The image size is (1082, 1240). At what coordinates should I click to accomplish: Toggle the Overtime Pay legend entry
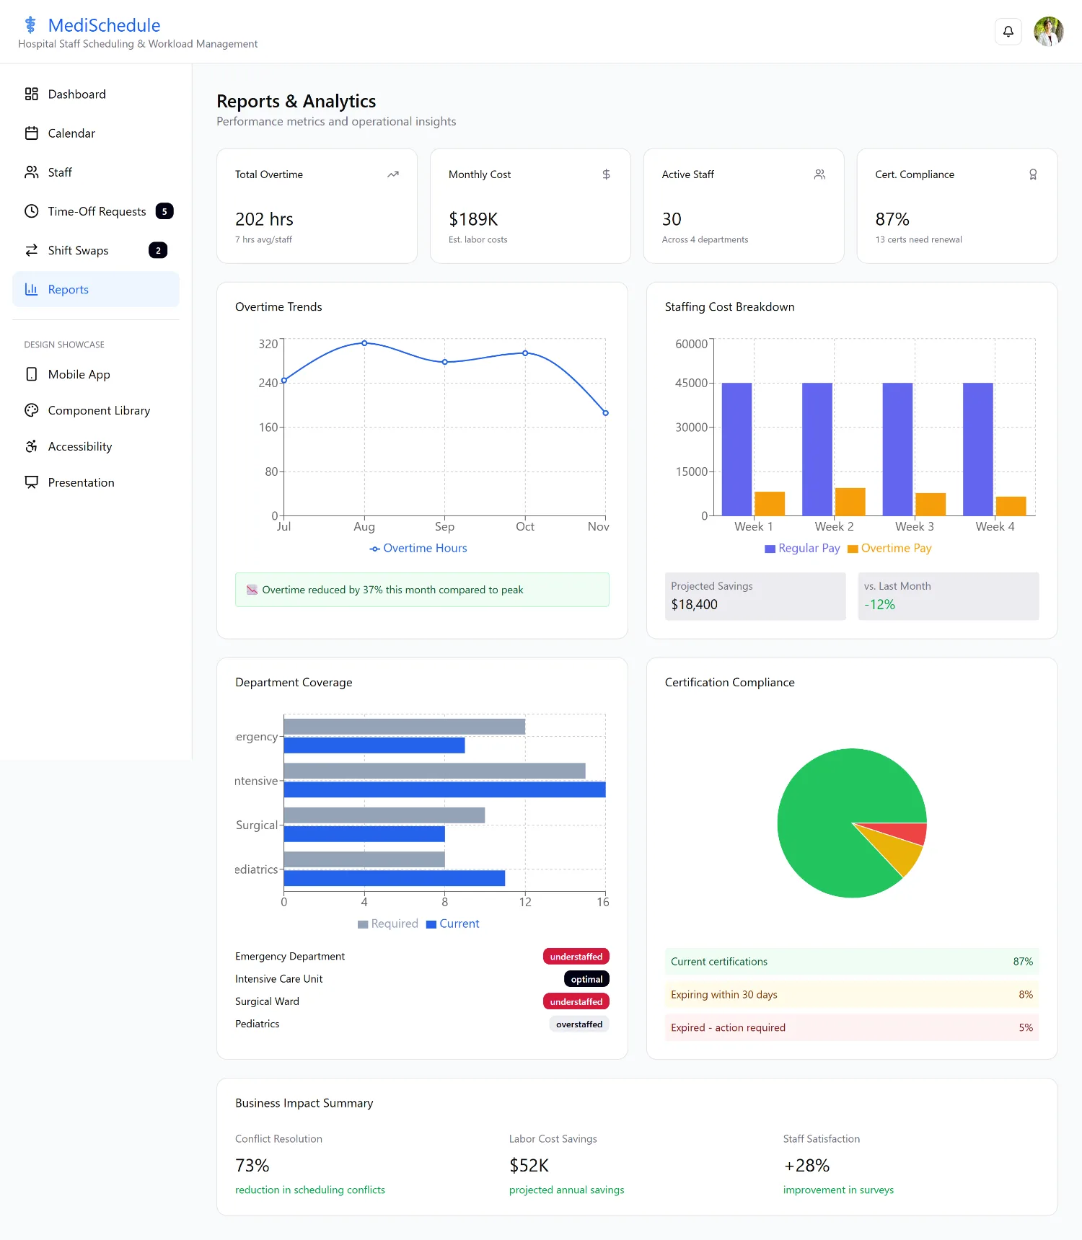pos(889,549)
